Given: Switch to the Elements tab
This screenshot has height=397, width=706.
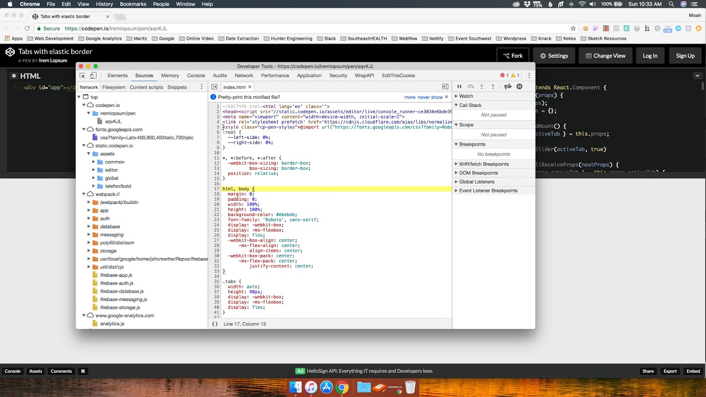Looking at the screenshot, I should (117, 76).
